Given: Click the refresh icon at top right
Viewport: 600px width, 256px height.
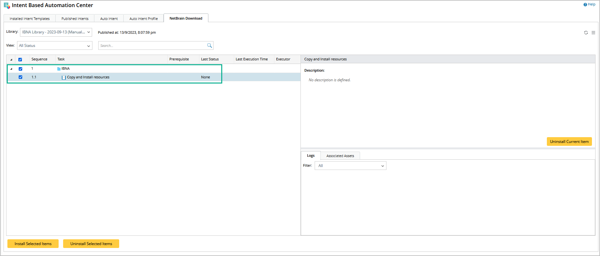Looking at the screenshot, I should pyautogui.click(x=586, y=33).
